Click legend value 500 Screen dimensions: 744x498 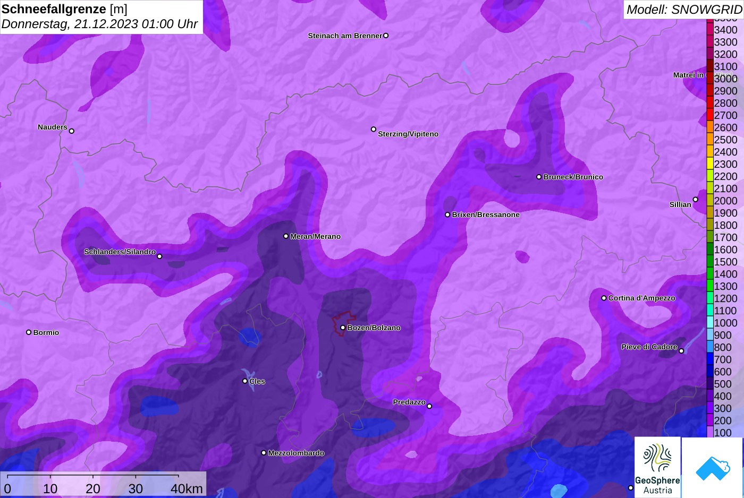723,384
